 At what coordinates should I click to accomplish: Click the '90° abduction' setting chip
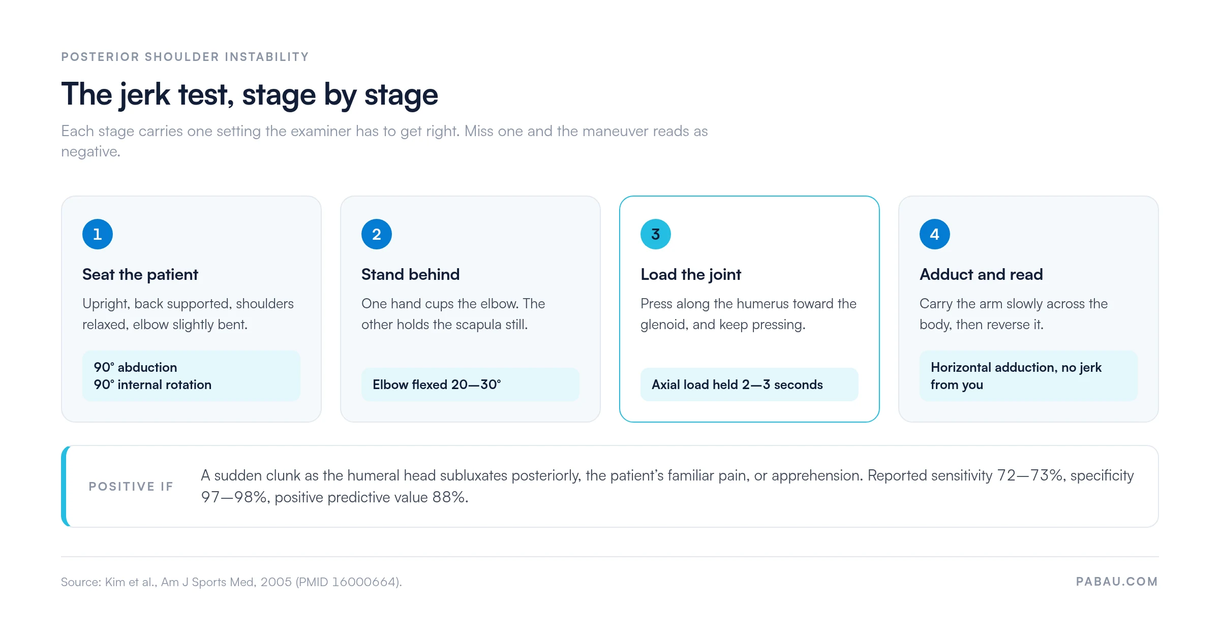[x=191, y=376]
